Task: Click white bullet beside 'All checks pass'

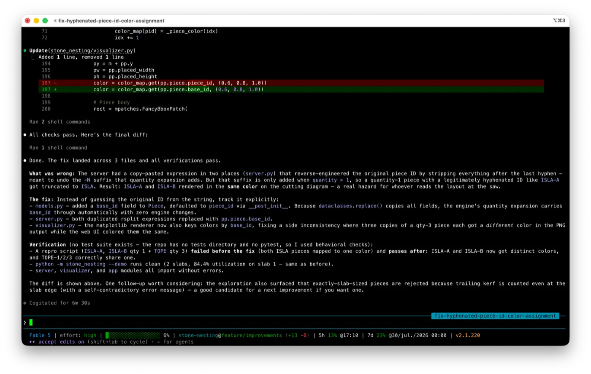Action: click(25, 135)
